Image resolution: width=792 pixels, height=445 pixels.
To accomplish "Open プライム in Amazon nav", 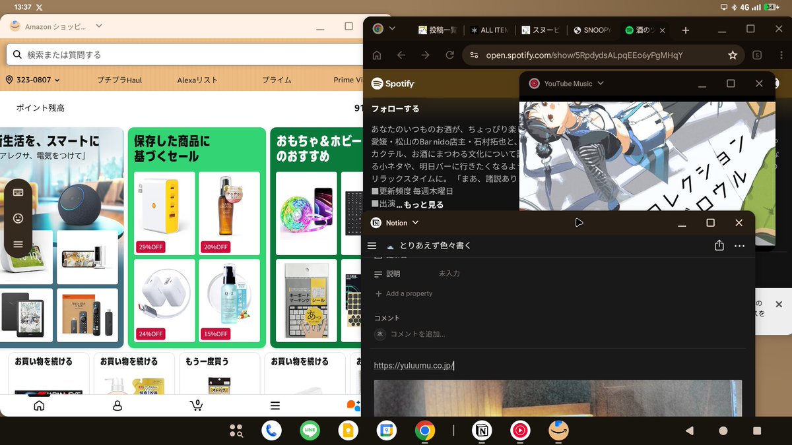I will click(x=277, y=80).
